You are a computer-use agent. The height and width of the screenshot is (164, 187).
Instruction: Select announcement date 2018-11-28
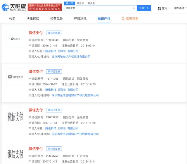tap(88, 123)
